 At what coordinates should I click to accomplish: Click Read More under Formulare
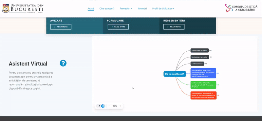coord(118,27)
